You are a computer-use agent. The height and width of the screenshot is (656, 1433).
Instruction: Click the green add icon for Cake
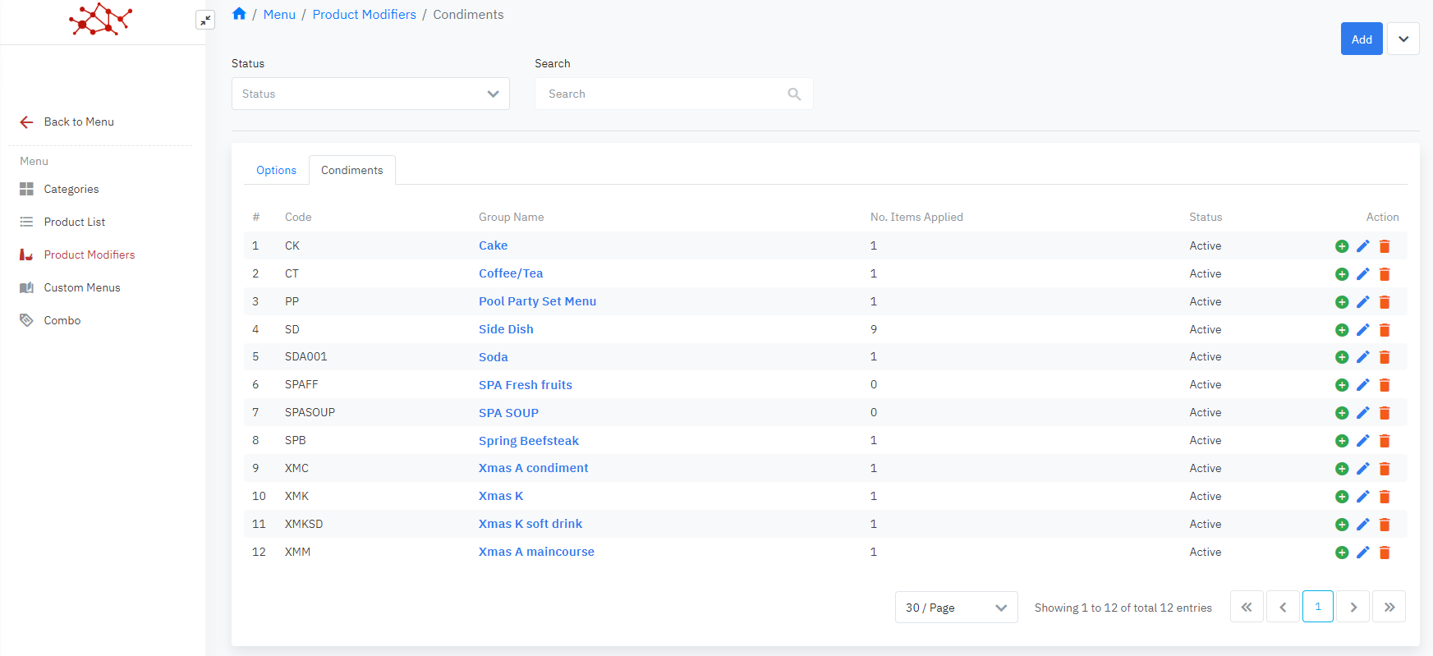tap(1342, 246)
